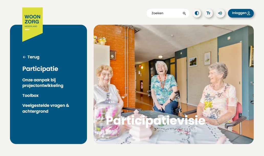The image size is (264, 156).
Task: Open Veelgestelde vragen & achtergrond
Action: [46, 108]
